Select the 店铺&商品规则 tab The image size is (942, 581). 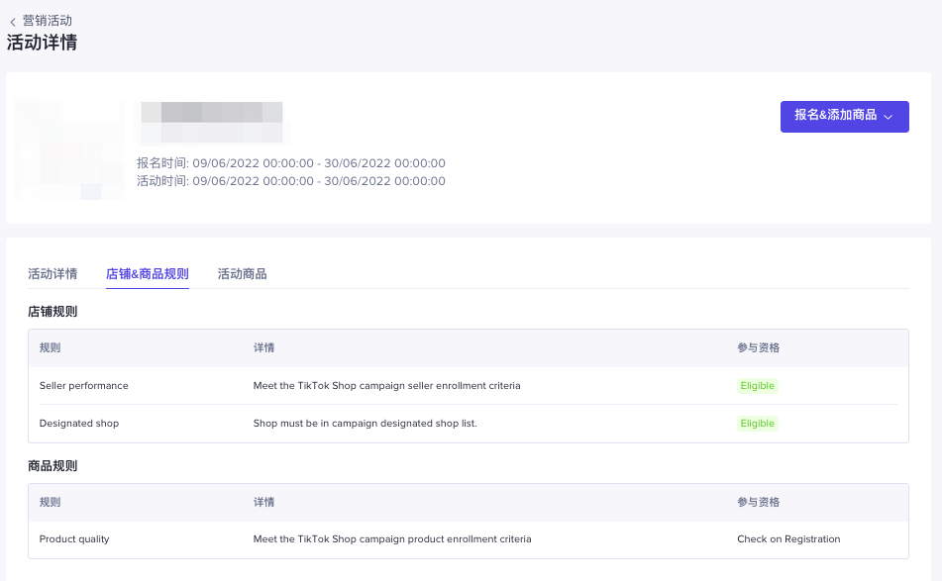[148, 274]
